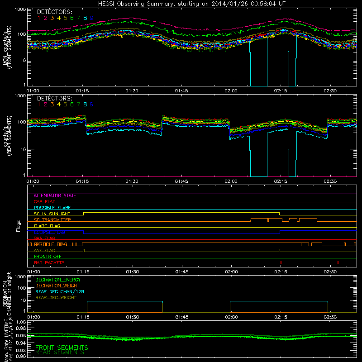The height and width of the screenshot is (362, 362).
Task: Select cyan detector 8 legend number, front segments panel
Action: coord(85,18)
